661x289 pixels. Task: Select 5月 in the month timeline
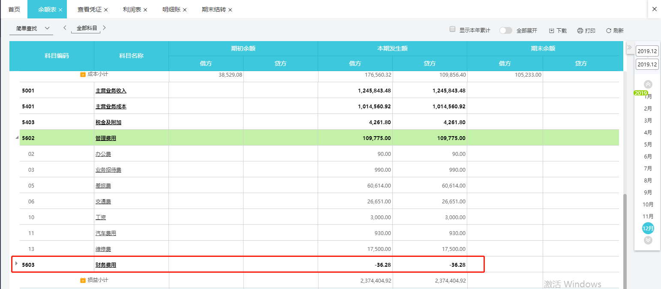(648, 145)
